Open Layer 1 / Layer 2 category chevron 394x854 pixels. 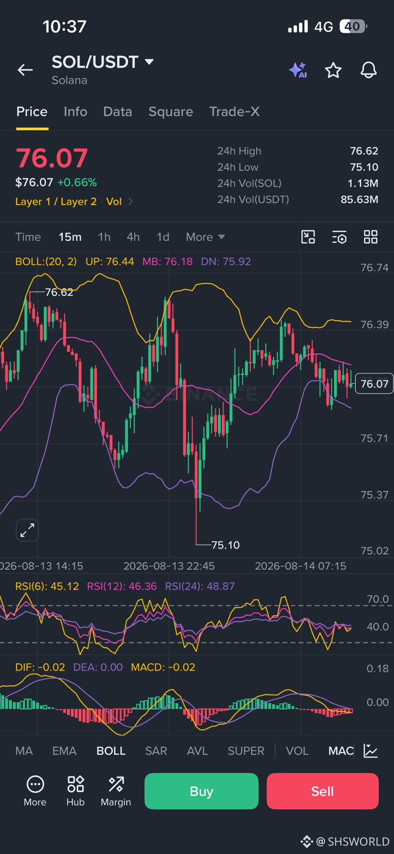coord(130,202)
